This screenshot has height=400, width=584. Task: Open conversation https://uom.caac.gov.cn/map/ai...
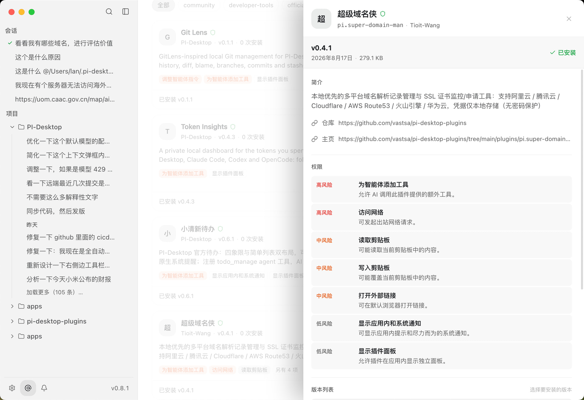[65, 99]
